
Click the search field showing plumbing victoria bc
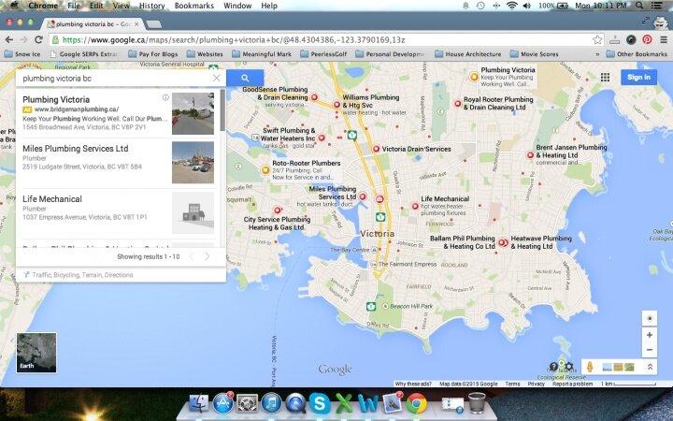pos(116,79)
